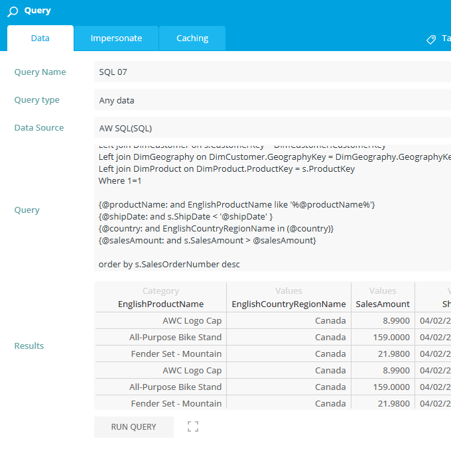Click the @shipDate filter line in query
Image resolution: width=451 pixels, height=451 pixels.
click(x=186, y=217)
